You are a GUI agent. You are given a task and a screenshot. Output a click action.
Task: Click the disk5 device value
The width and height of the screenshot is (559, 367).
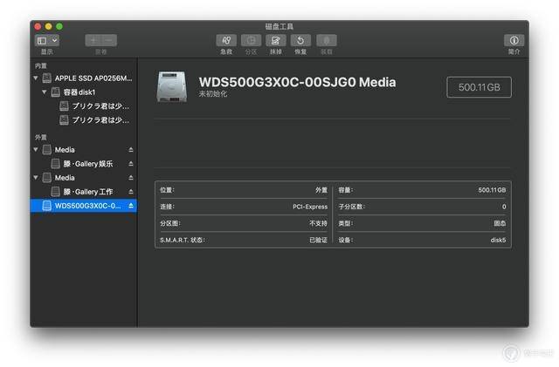pos(498,241)
